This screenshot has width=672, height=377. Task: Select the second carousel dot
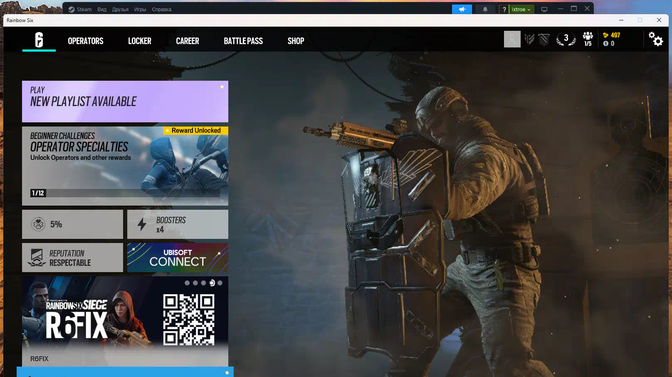point(195,283)
